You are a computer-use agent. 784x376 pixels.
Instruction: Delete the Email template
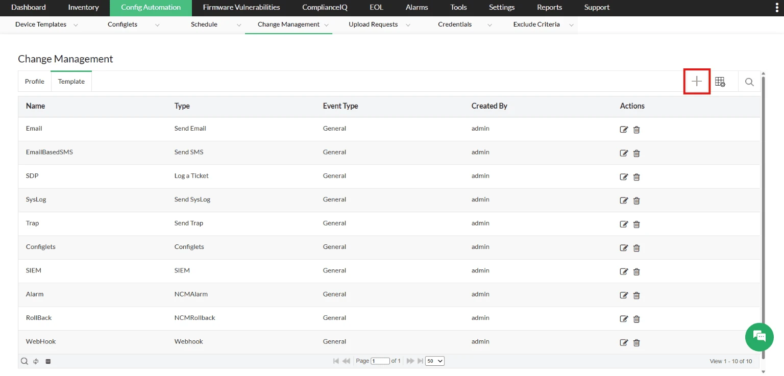(636, 130)
